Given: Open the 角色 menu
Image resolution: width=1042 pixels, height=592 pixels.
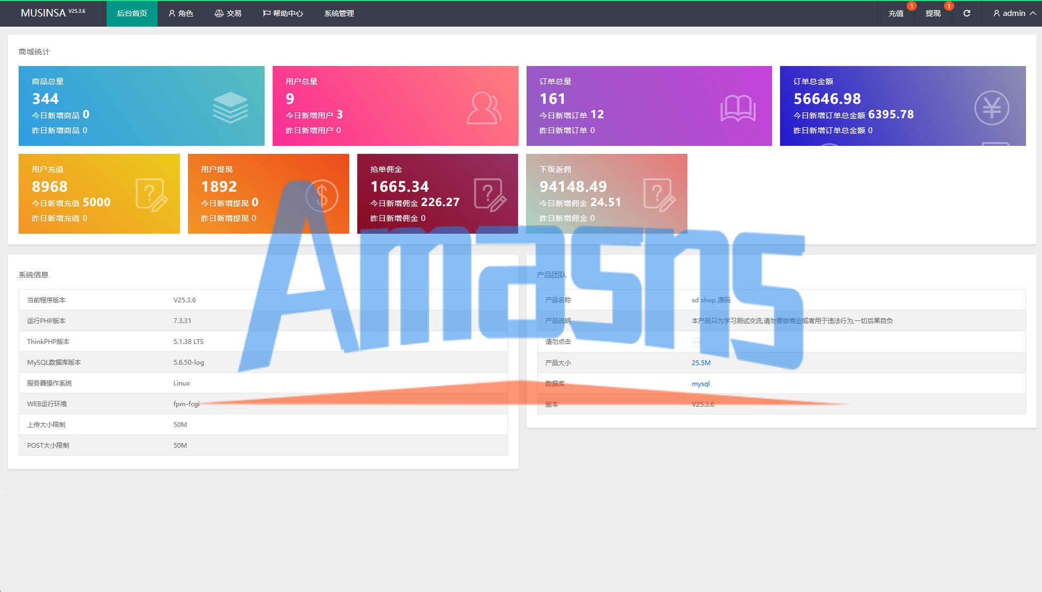Looking at the screenshot, I should coord(181,13).
